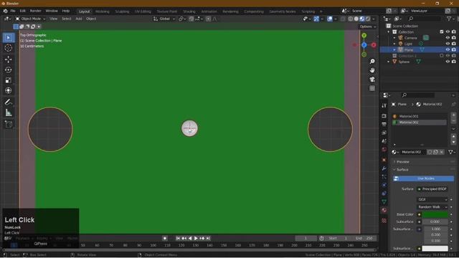
Task: Expand the Plane object in outliner
Action: tap(394, 49)
